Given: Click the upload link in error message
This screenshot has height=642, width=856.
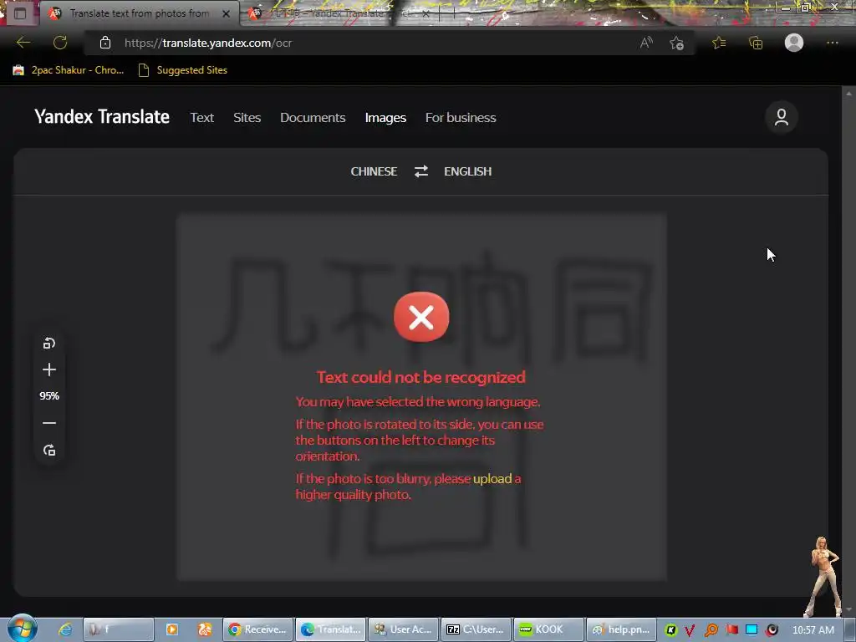Looking at the screenshot, I should point(492,479).
